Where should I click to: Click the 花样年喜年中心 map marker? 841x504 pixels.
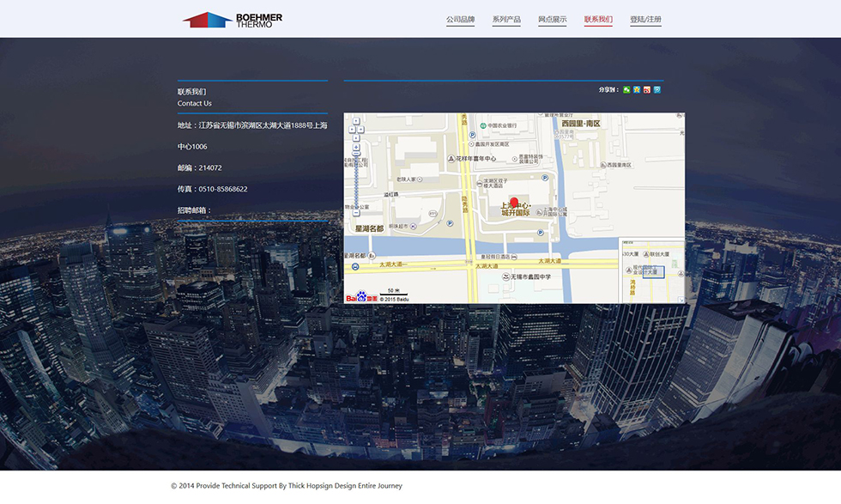point(451,159)
